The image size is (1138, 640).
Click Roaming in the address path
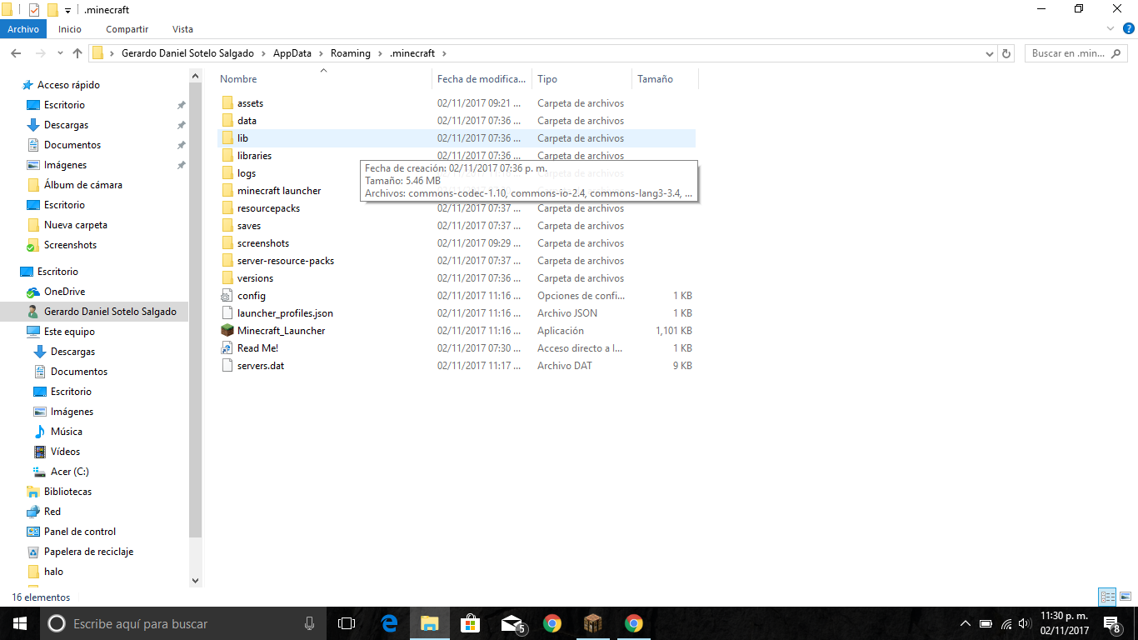point(350,53)
